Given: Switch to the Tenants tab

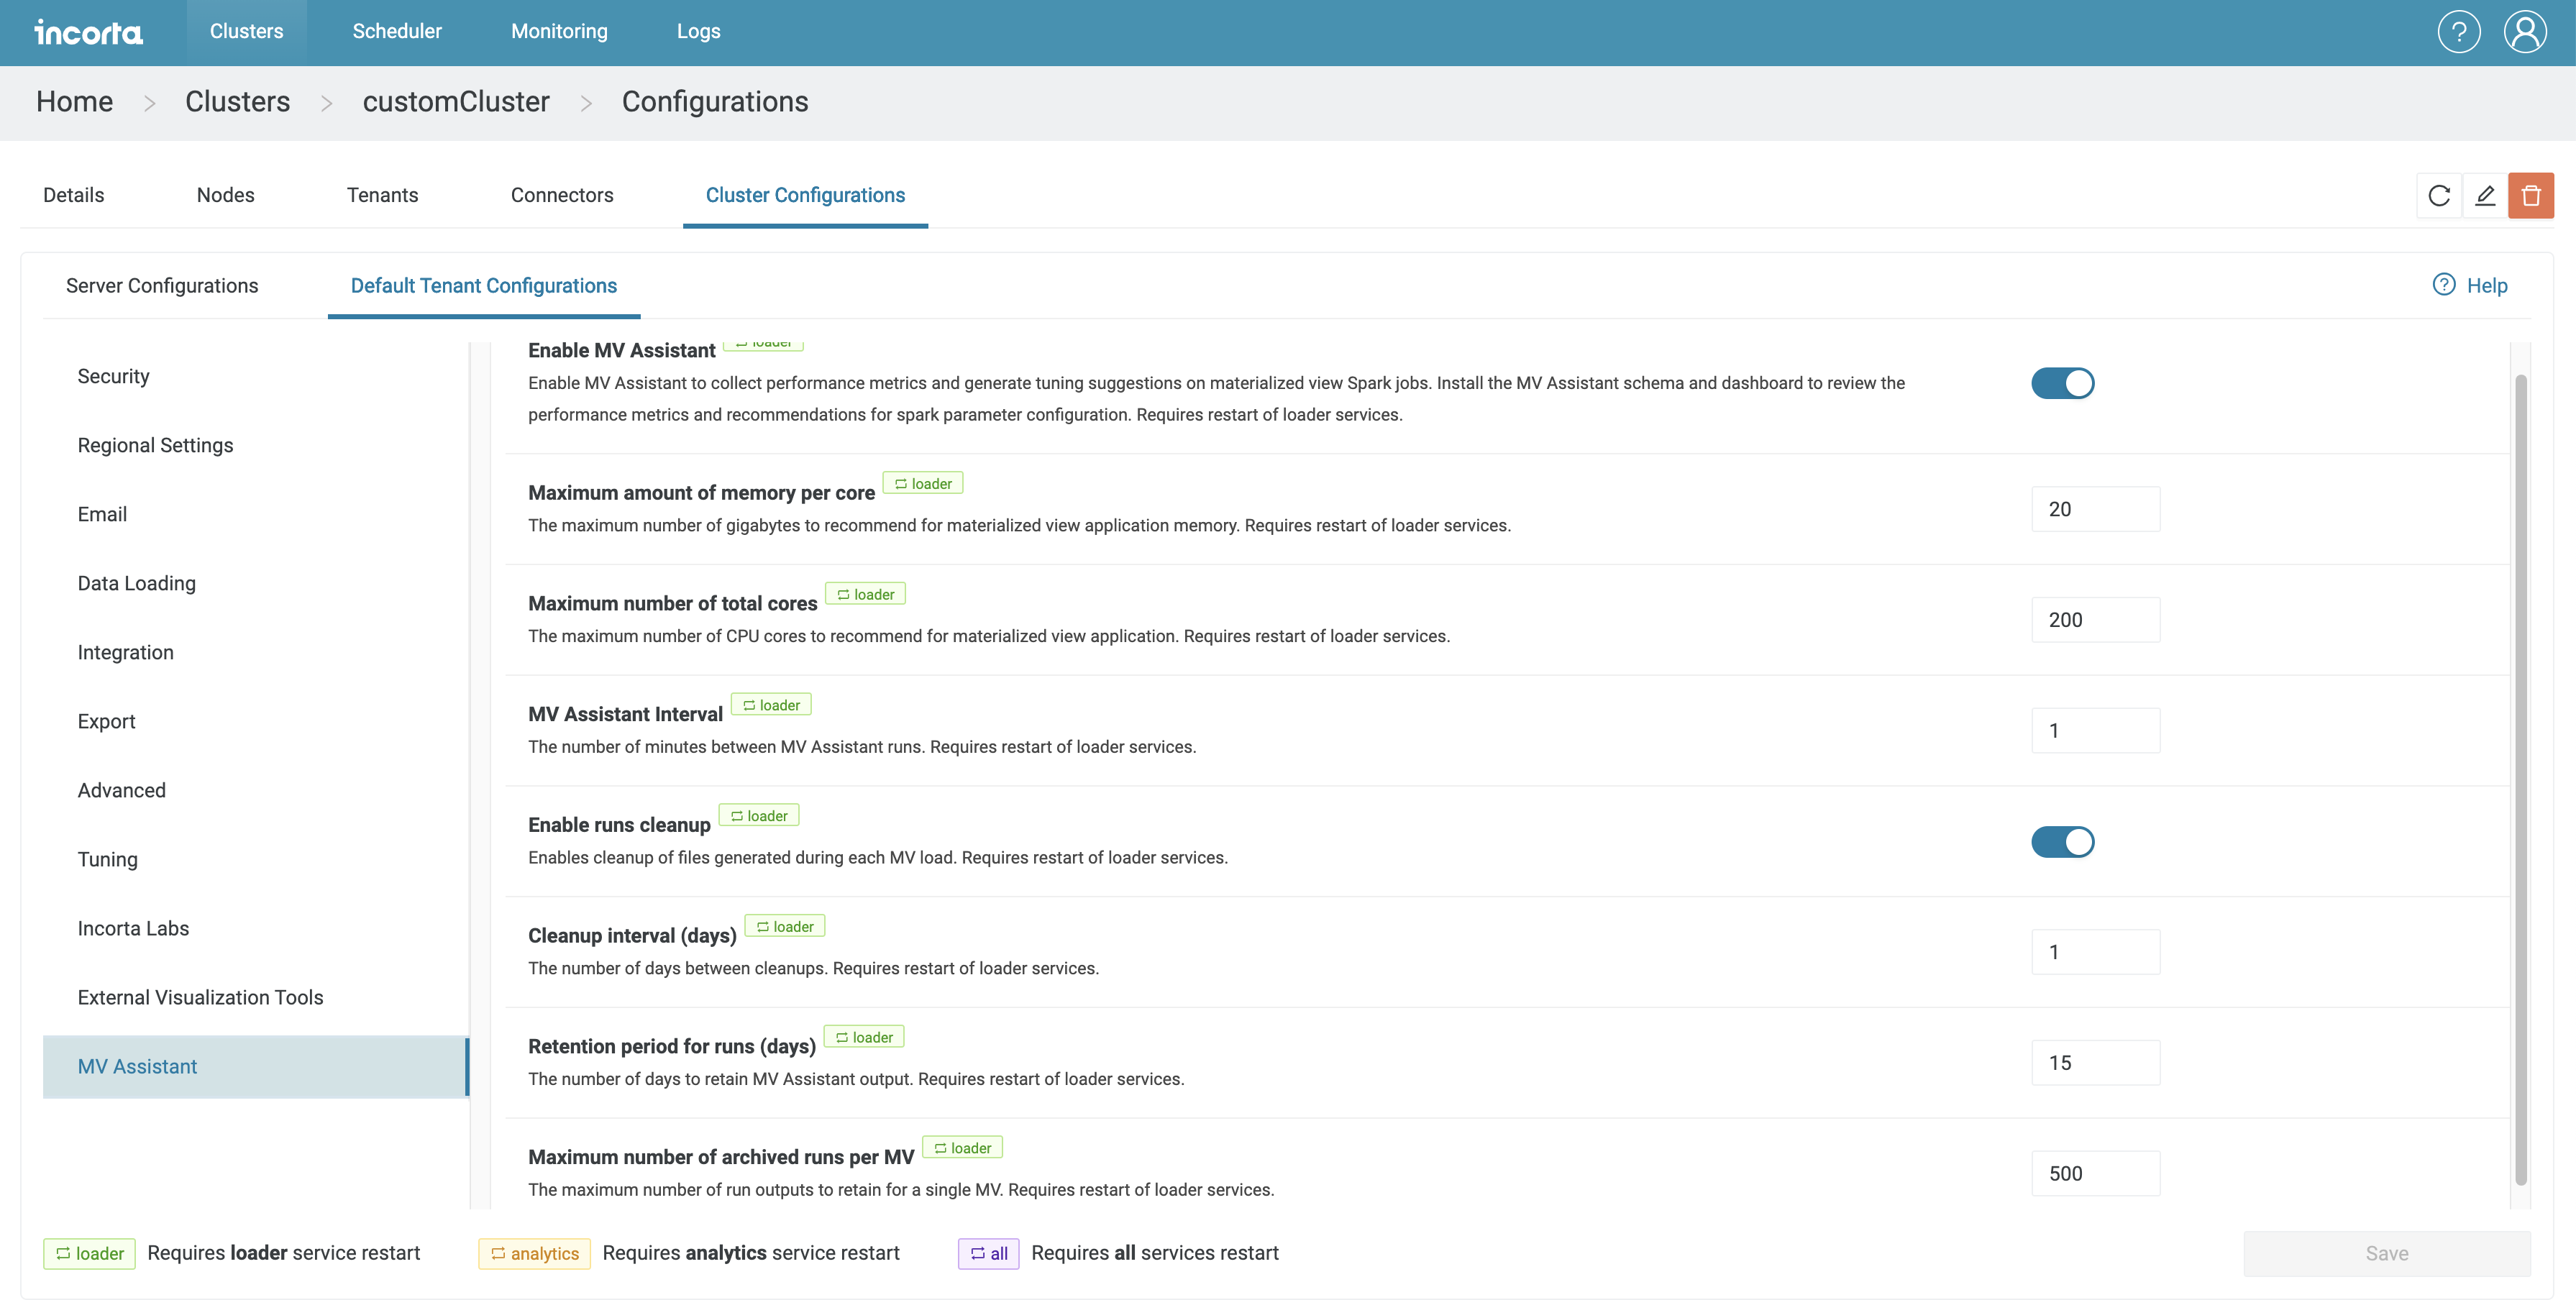Looking at the screenshot, I should [382, 196].
